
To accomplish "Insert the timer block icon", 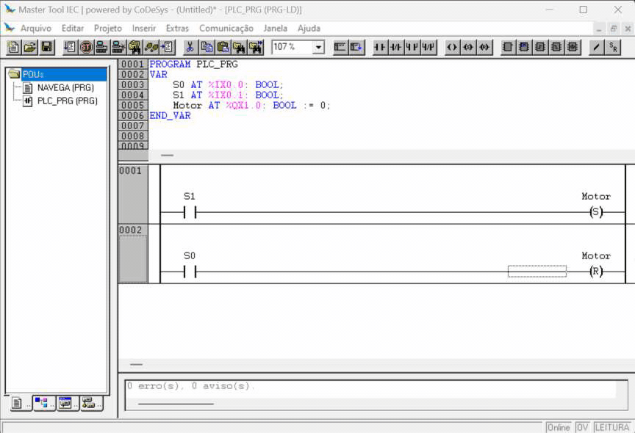I will click(x=573, y=47).
